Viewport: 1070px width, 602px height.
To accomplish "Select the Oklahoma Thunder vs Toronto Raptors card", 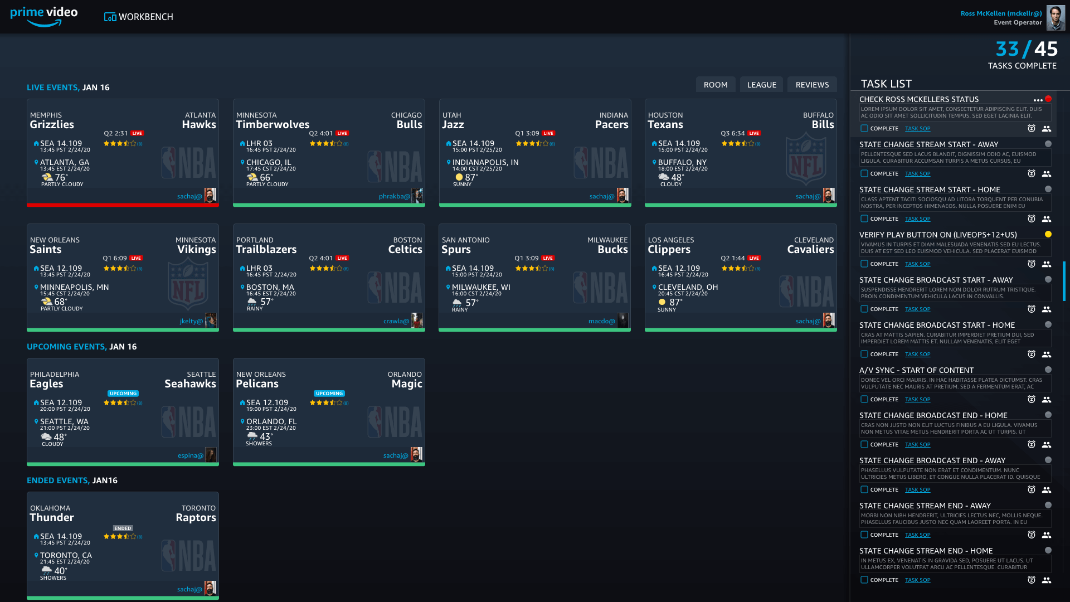I will click(123, 546).
